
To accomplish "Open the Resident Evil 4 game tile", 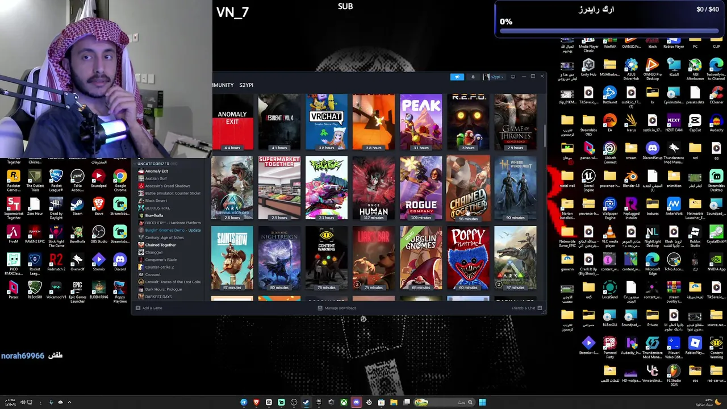I will click(279, 122).
